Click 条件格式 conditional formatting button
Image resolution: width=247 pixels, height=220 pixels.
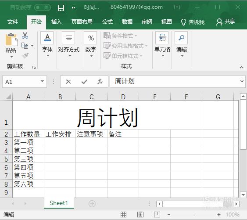120,36
